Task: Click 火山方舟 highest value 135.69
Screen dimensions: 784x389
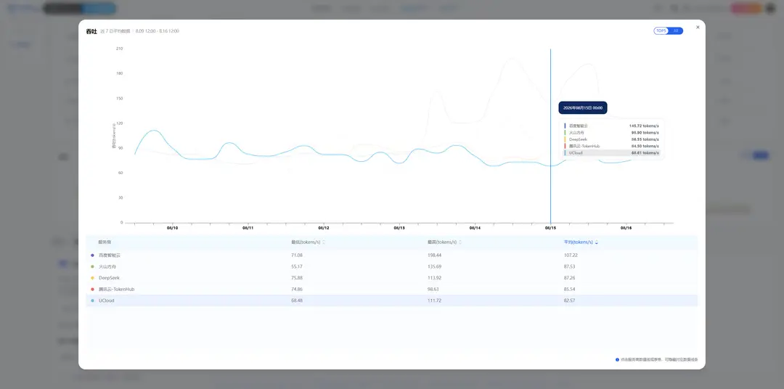Action: (x=435, y=266)
